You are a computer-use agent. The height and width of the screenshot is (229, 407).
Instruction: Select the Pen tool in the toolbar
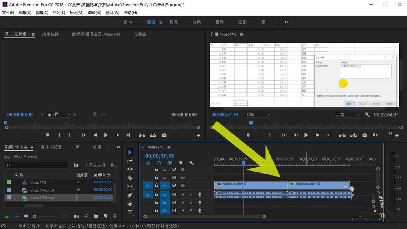tap(130, 195)
